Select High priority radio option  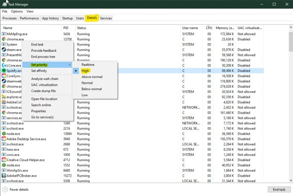(x=85, y=71)
